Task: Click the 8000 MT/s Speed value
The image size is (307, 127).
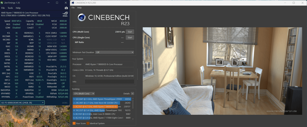Action: click(16, 21)
